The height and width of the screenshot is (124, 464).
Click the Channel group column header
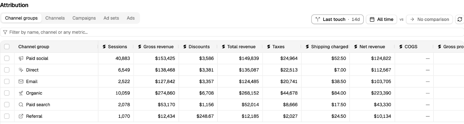[56, 47]
